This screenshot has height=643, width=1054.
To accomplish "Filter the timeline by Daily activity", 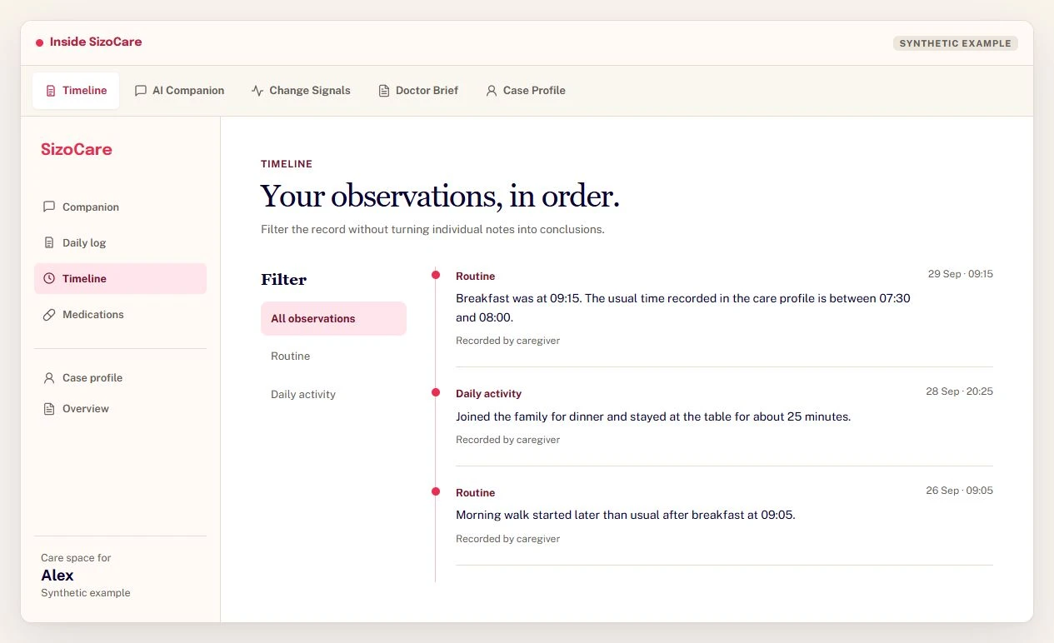I will [x=333, y=394].
